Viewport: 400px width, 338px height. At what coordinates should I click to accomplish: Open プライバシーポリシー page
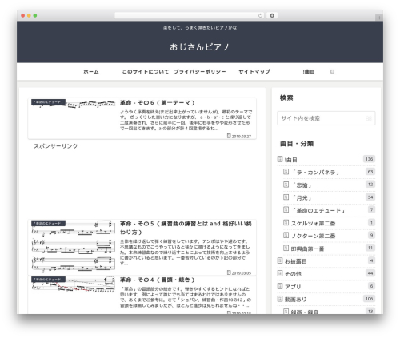(x=200, y=72)
